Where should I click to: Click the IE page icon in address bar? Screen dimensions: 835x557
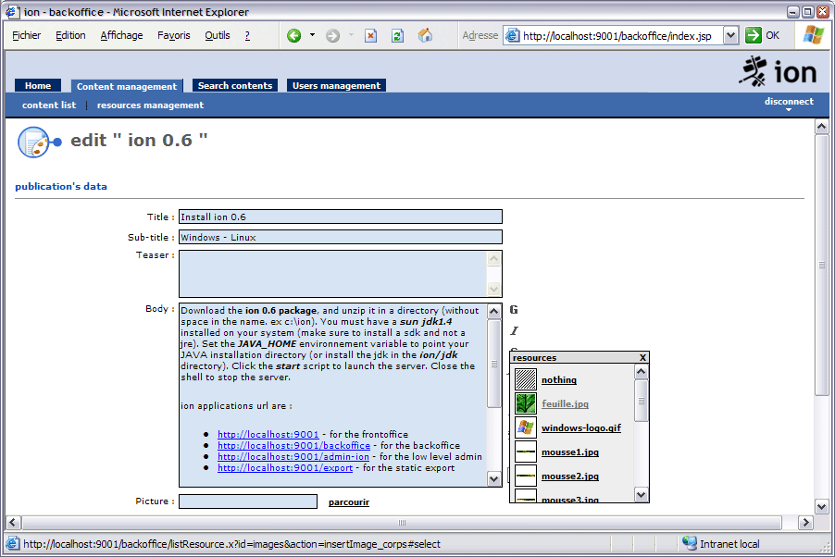512,36
